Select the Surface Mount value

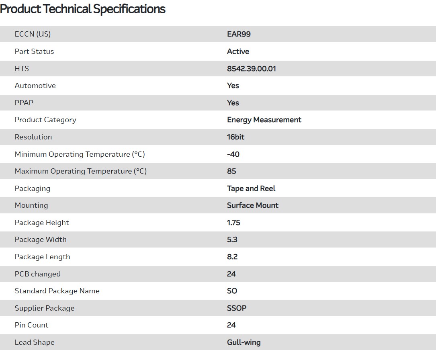pyautogui.click(x=252, y=205)
